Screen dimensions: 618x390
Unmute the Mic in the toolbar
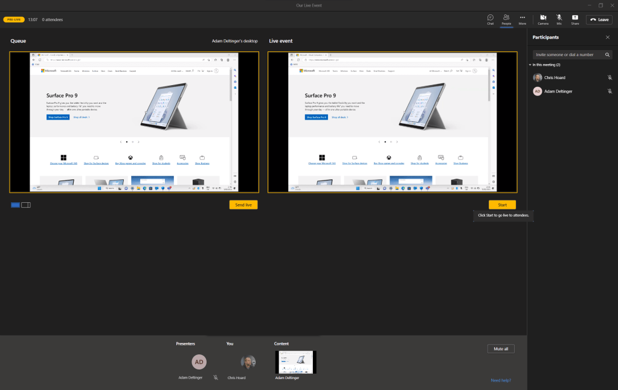click(559, 19)
